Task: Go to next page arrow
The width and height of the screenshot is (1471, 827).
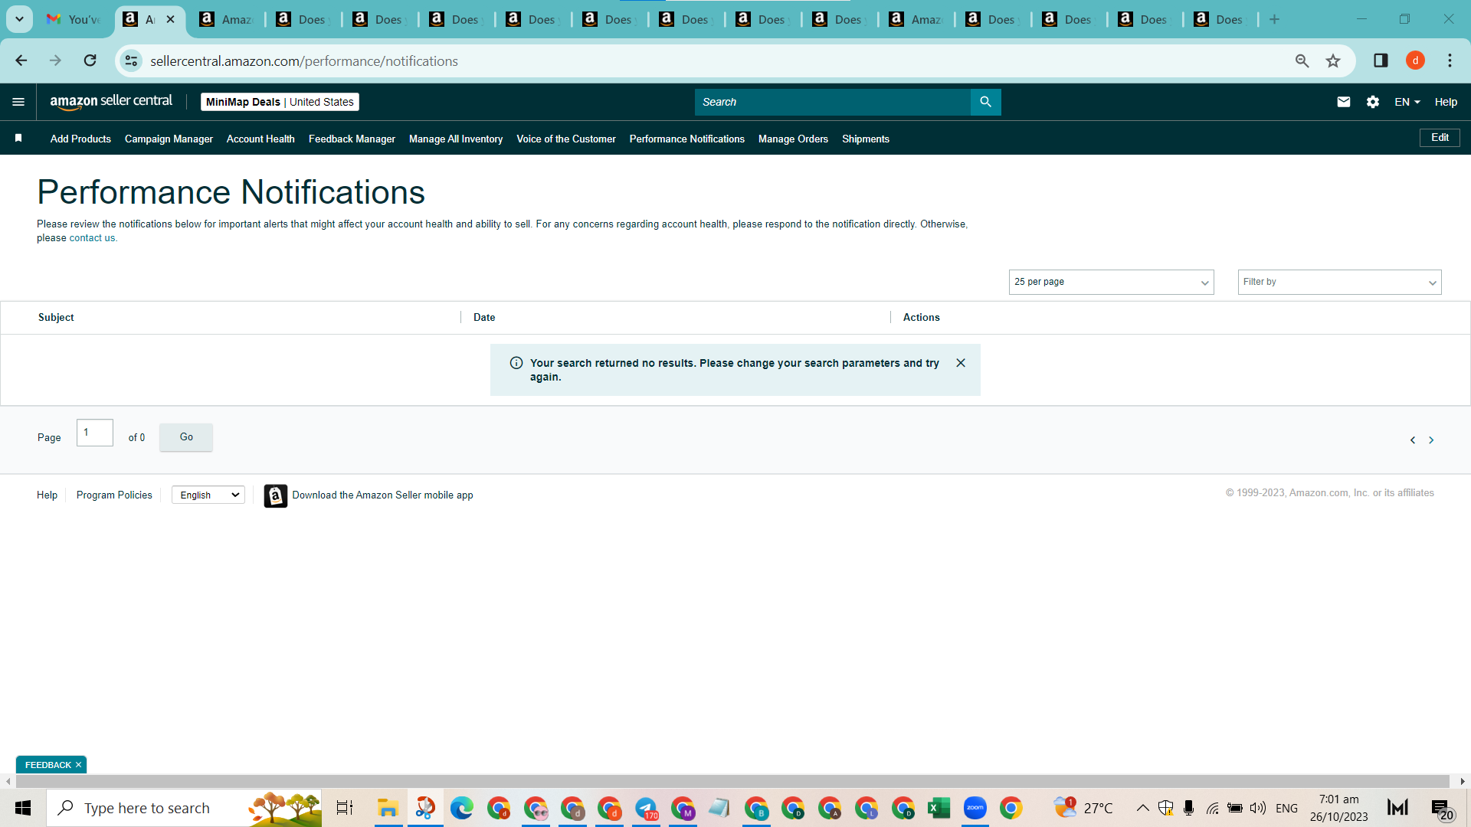Action: (1431, 440)
